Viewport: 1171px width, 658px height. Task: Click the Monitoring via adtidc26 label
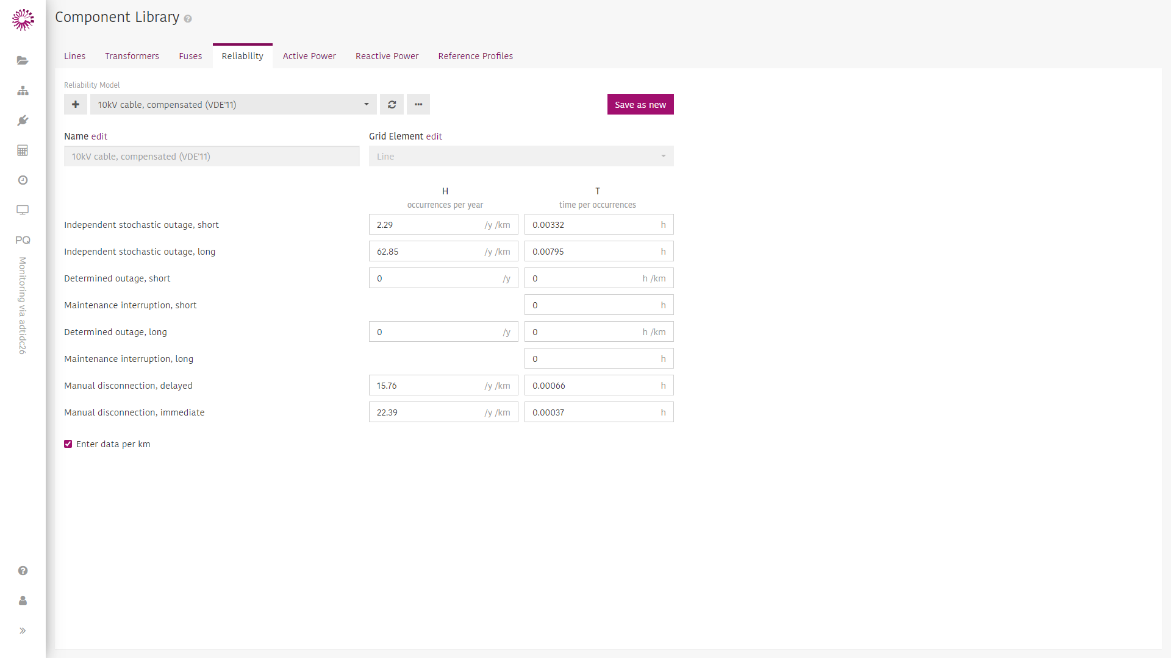pyautogui.click(x=23, y=305)
